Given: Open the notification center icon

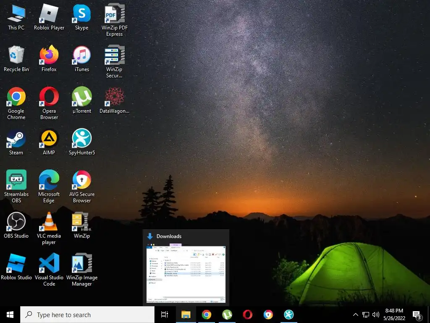Looking at the screenshot, I should (417, 315).
